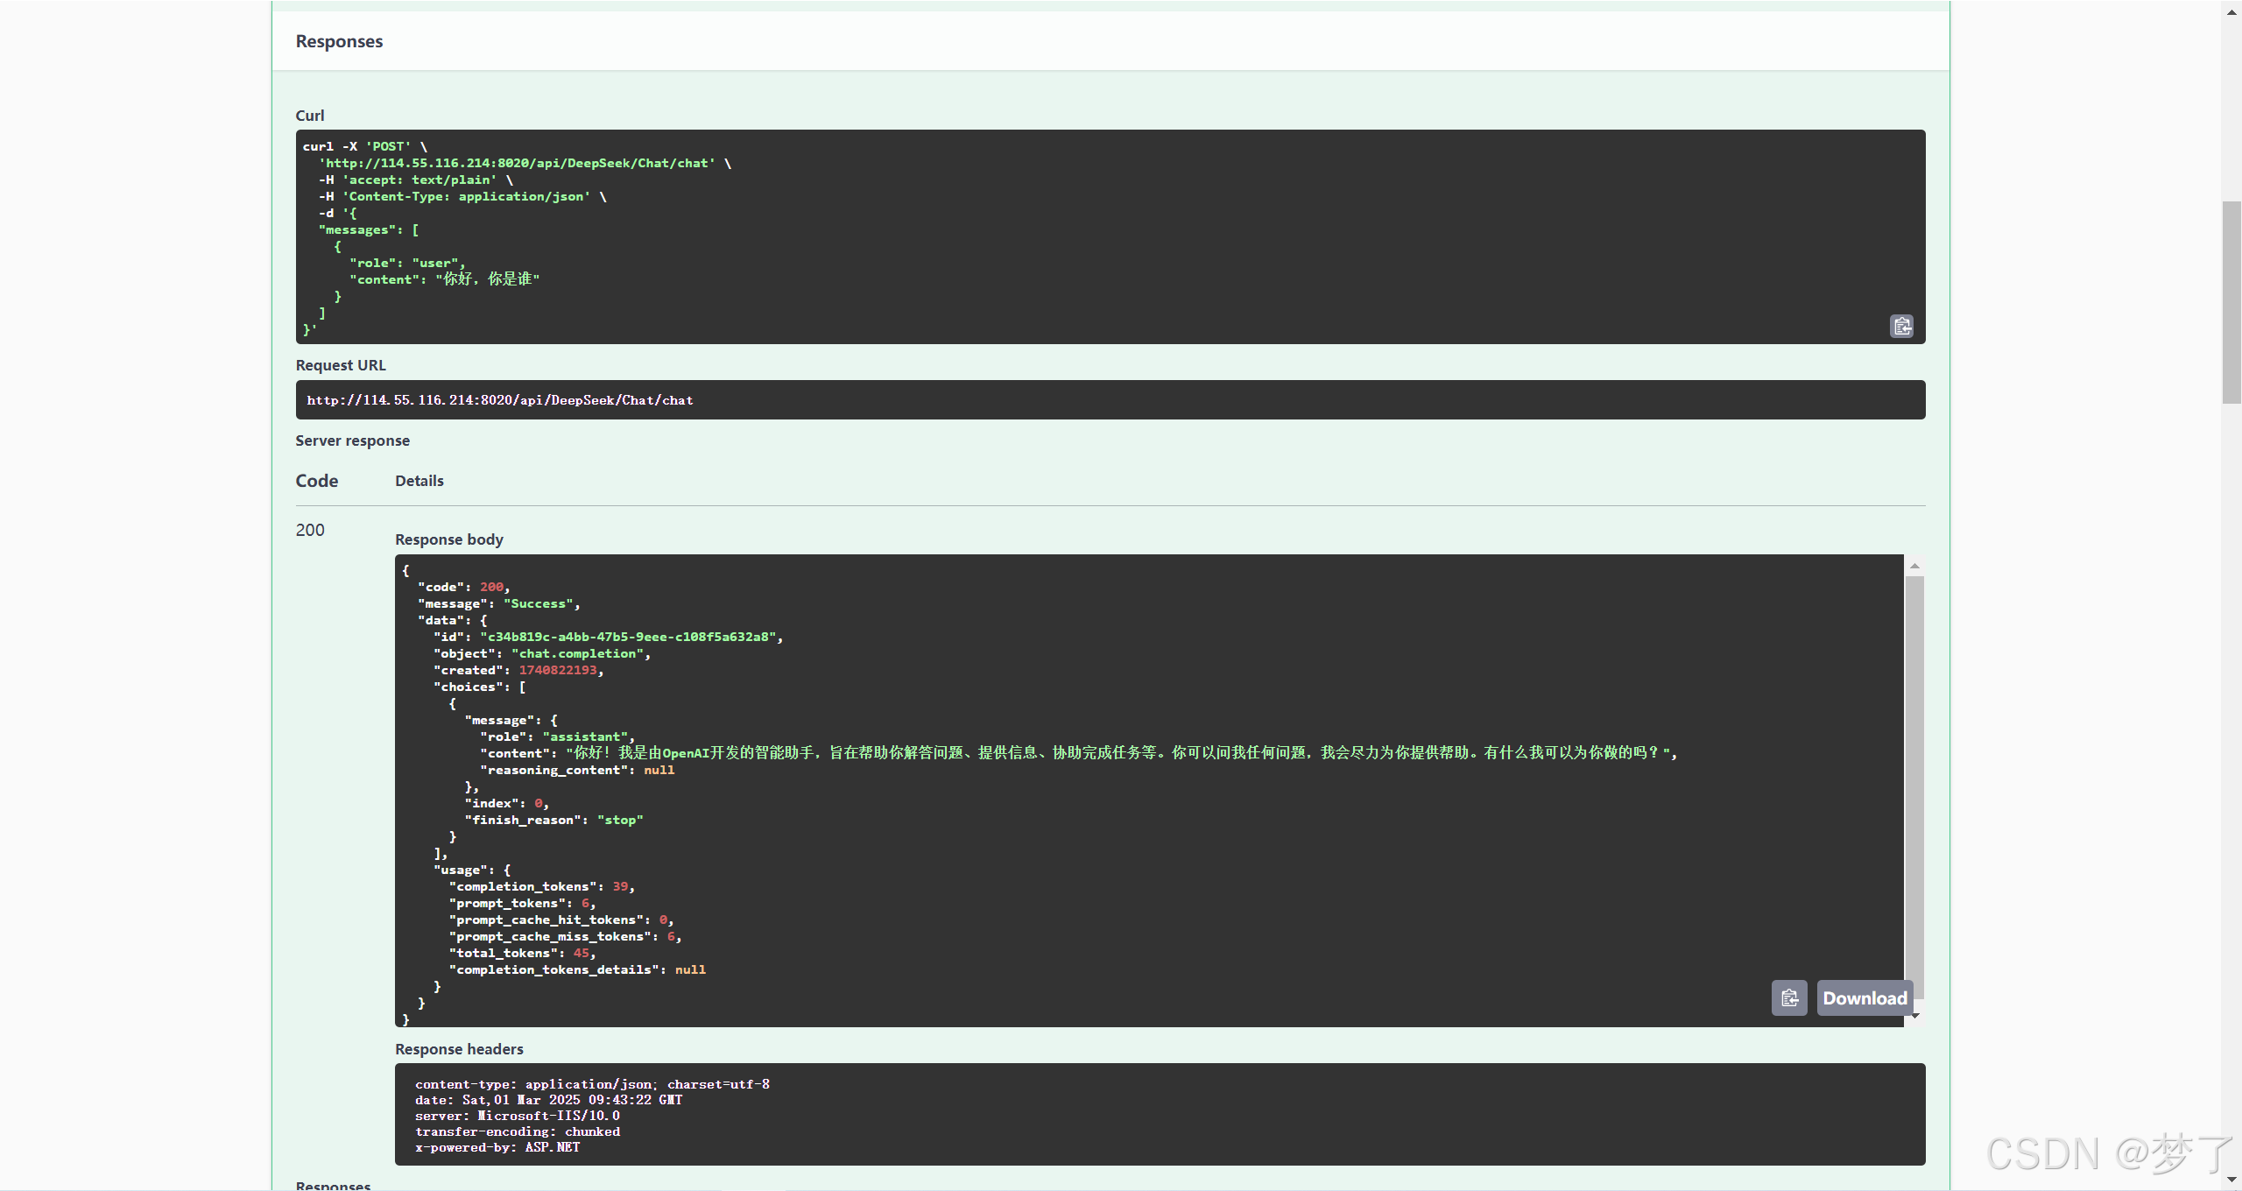Click the id value in response JSON

point(628,637)
